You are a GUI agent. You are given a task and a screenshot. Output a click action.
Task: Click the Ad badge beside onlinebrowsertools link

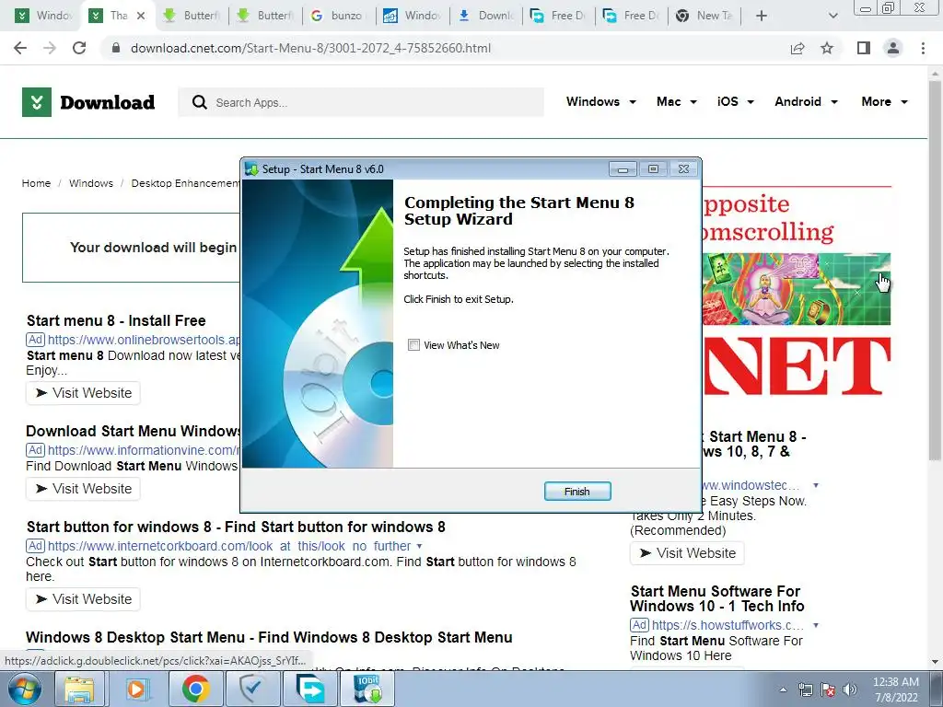(36, 340)
